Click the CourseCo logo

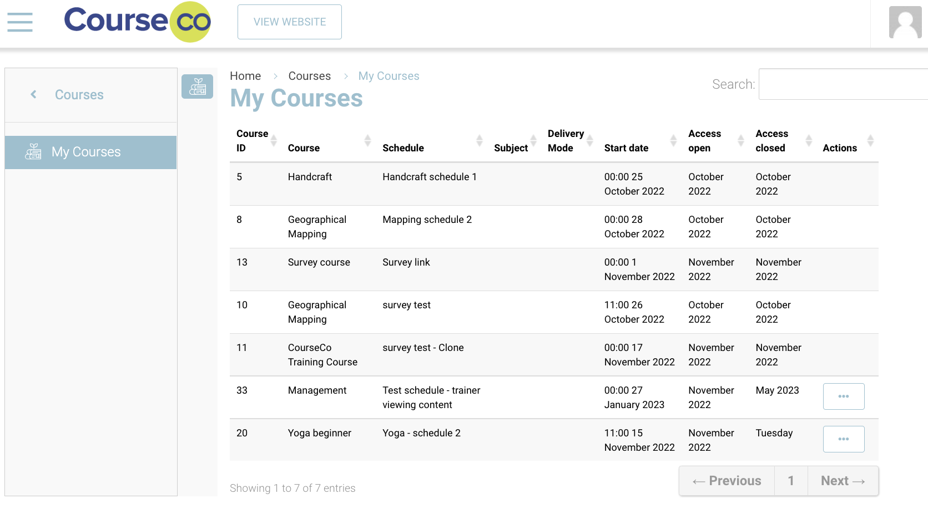pyautogui.click(x=137, y=22)
